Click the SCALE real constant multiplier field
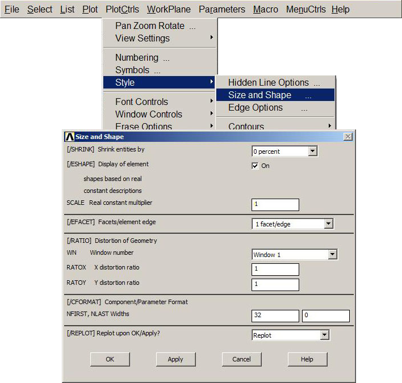Image resolution: width=402 pixels, height=383 pixels. (275, 204)
